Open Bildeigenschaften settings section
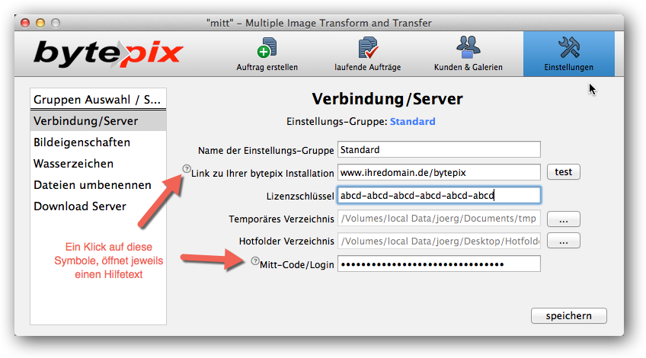 (x=98, y=142)
